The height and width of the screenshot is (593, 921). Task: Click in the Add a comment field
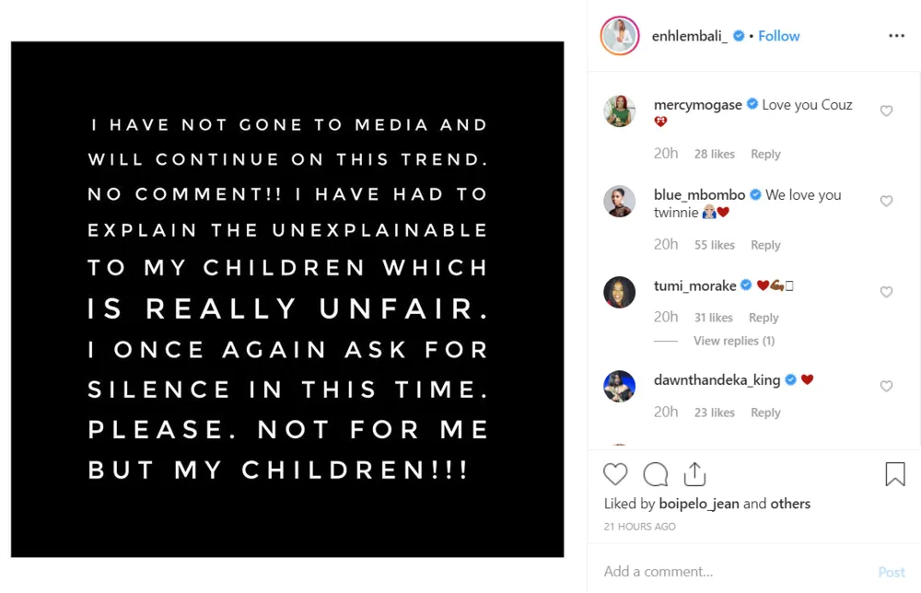coord(728,572)
